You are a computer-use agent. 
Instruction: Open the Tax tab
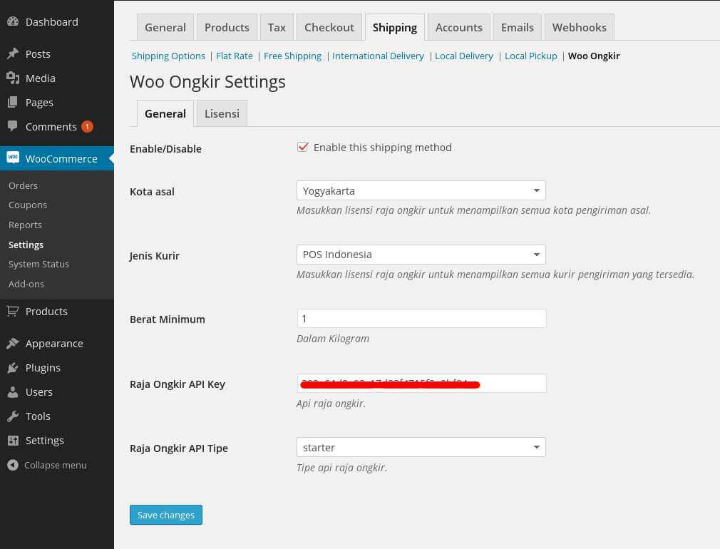[277, 28]
